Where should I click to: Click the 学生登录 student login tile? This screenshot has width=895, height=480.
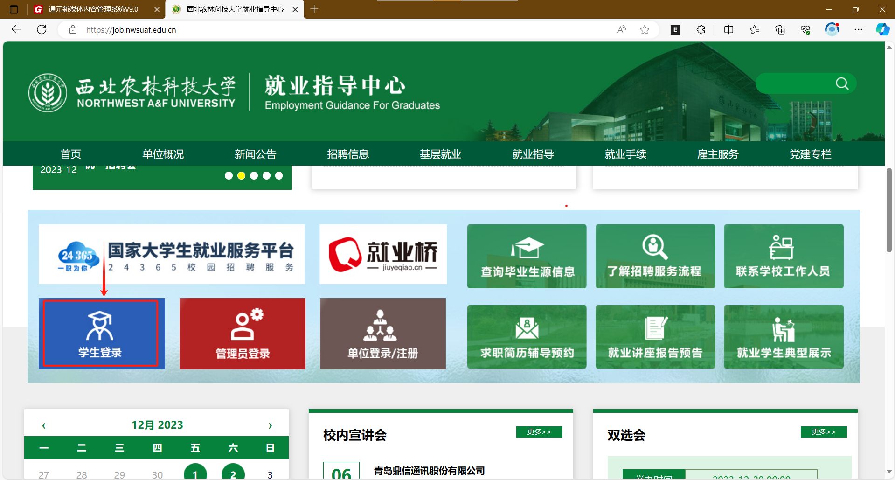101,334
